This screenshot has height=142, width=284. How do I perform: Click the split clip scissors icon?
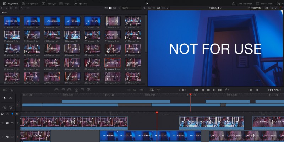pyautogui.click(x=12, y=90)
